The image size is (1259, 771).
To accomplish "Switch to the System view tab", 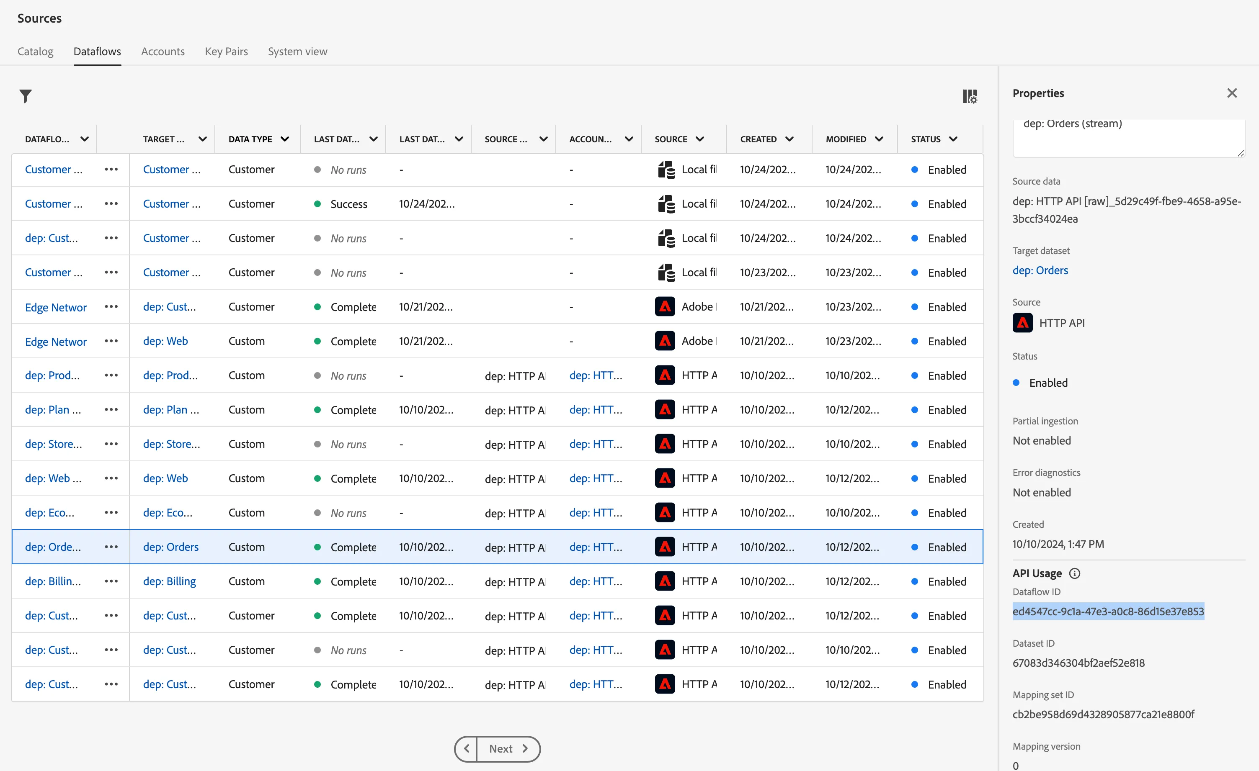I will pos(297,51).
